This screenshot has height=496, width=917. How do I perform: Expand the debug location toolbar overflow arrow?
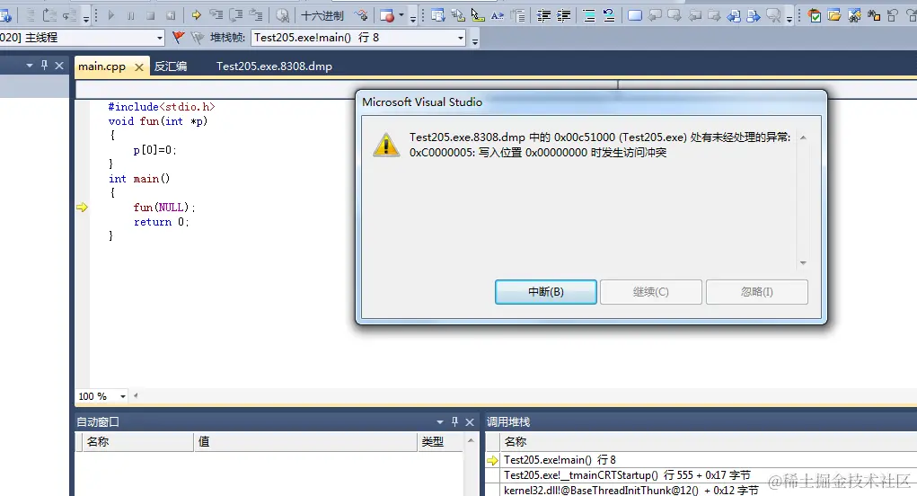point(475,40)
